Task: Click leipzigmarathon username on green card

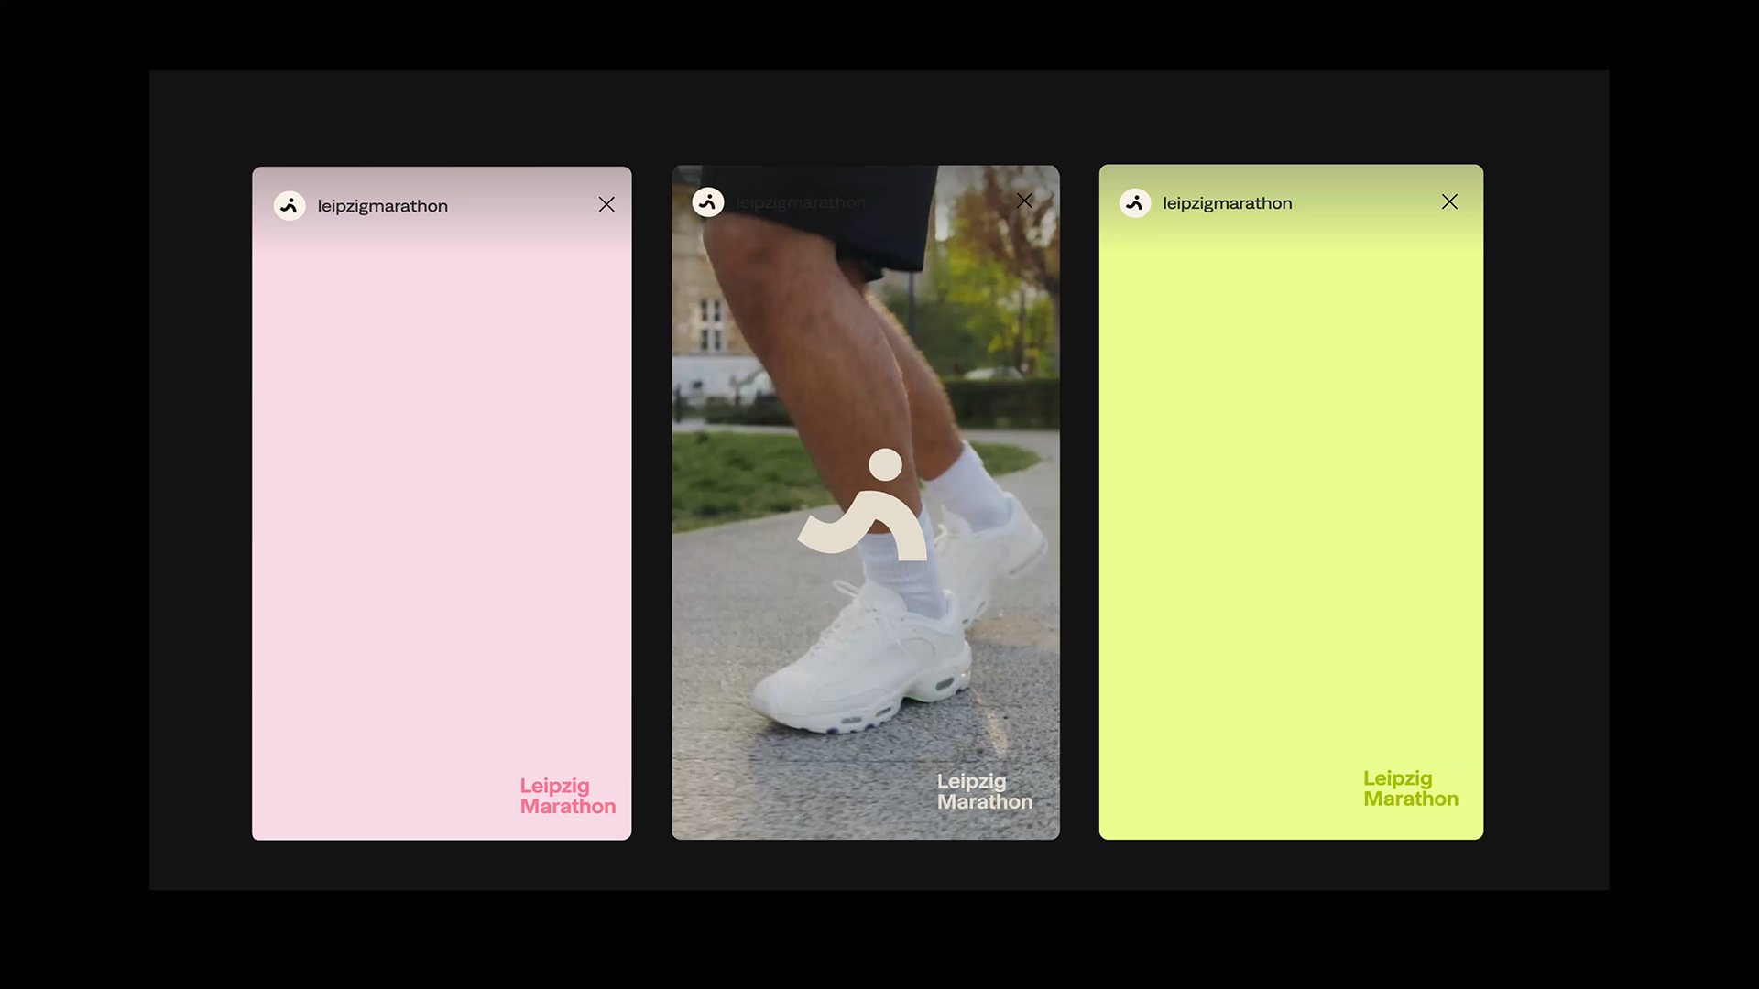Action: [x=1228, y=203]
